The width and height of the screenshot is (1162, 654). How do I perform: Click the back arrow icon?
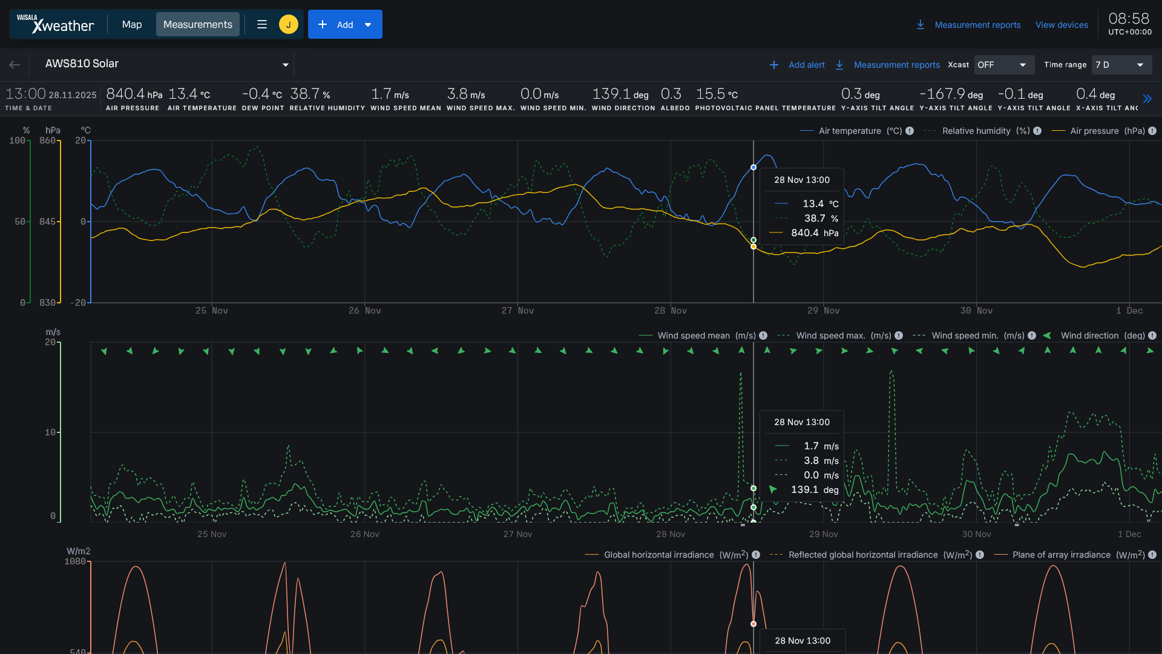pos(15,65)
